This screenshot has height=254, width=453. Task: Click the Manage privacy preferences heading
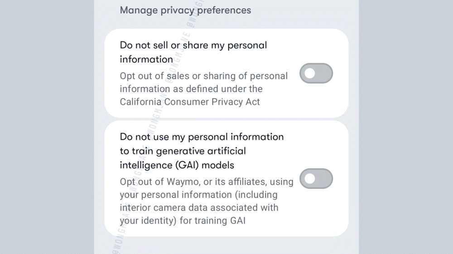(x=185, y=10)
